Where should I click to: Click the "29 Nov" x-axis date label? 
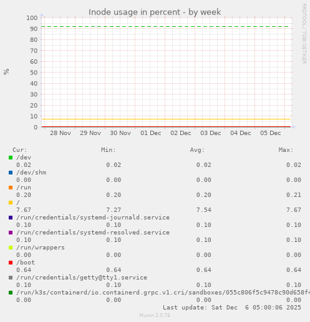click(90, 133)
